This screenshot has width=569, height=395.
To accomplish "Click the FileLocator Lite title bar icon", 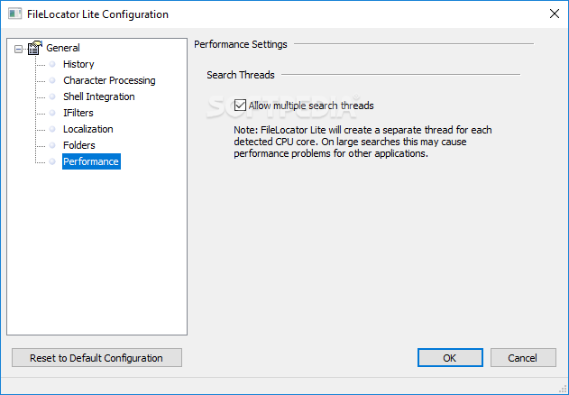I will (14, 14).
